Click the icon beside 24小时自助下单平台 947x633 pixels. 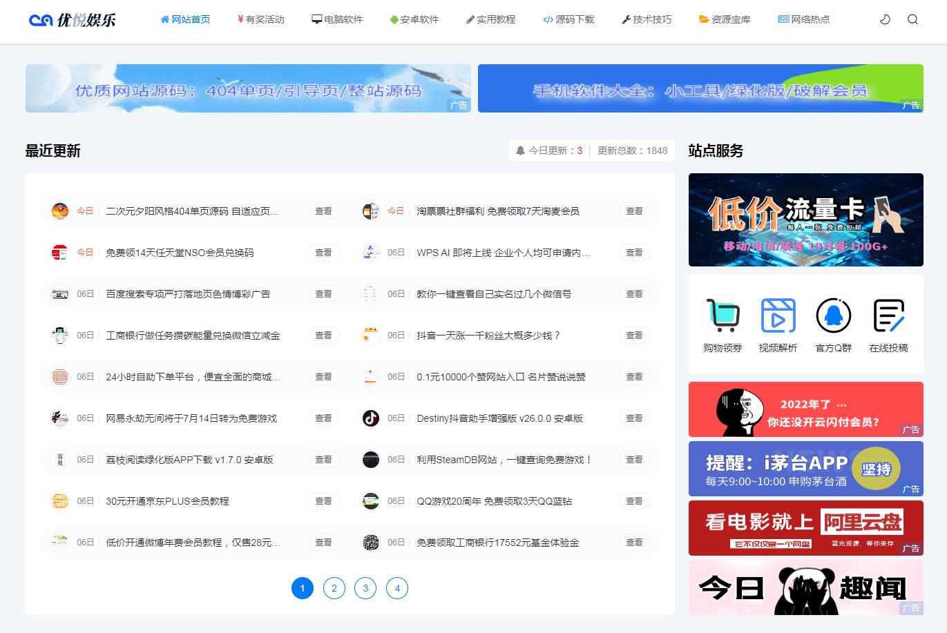[60, 377]
